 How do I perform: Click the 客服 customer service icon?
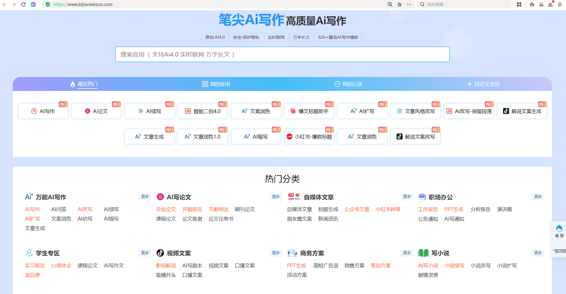click(559, 231)
